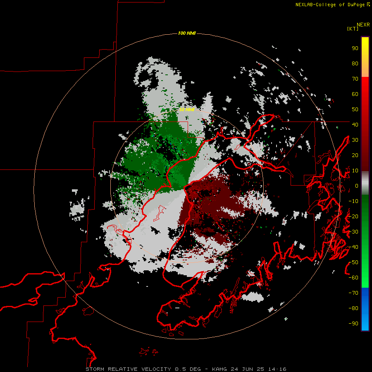Click the 50 NMI range ring label
Screen dimensions: 372x372
click(x=187, y=110)
